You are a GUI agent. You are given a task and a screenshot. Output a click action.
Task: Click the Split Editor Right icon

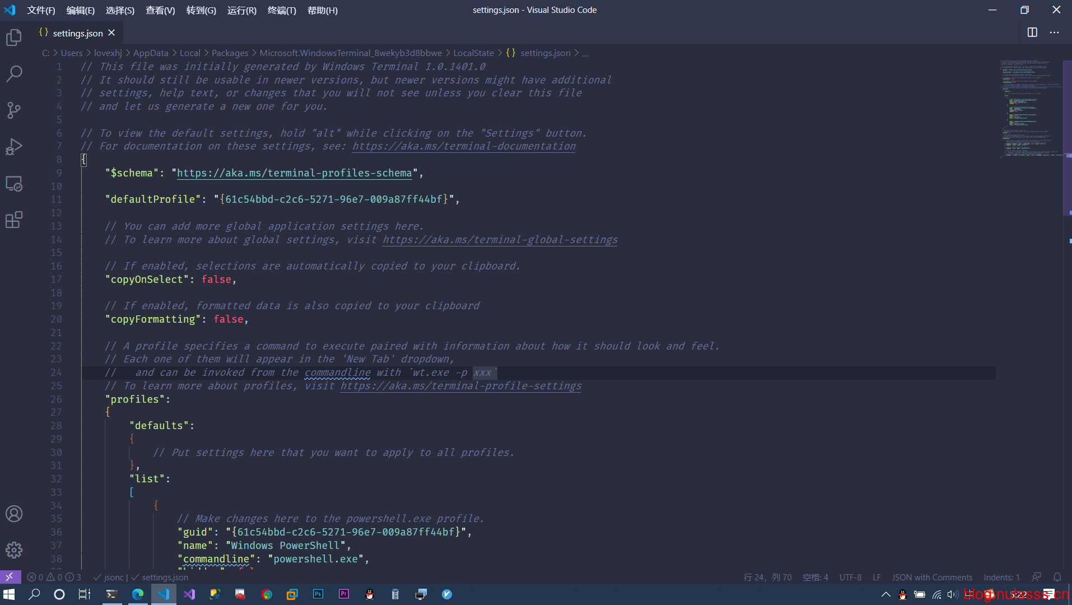click(x=1032, y=32)
